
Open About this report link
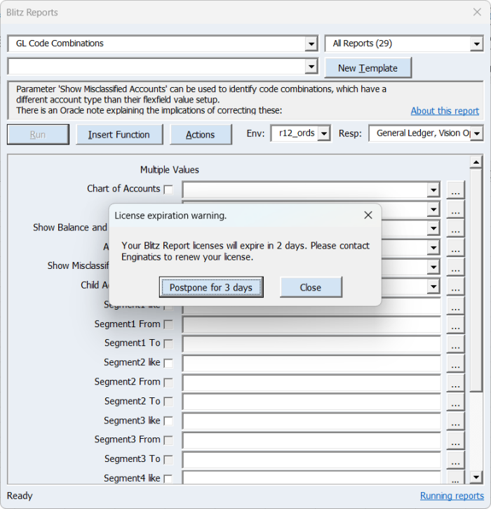coord(445,111)
